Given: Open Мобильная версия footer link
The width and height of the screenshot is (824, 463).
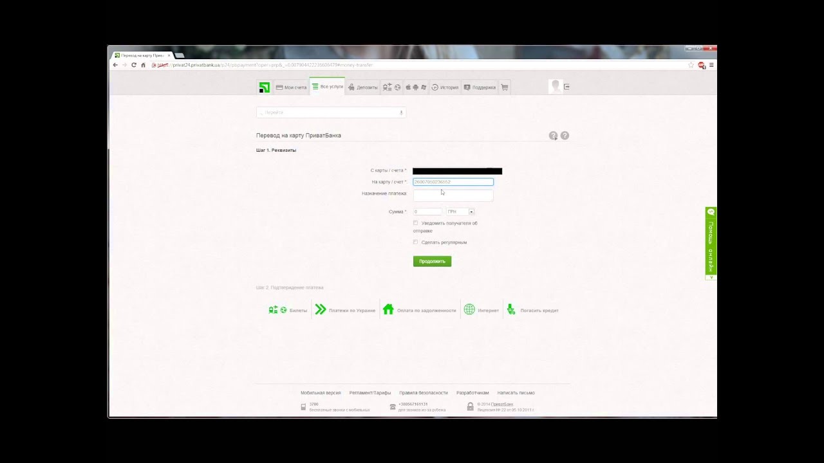Looking at the screenshot, I should [x=321, y=393].
